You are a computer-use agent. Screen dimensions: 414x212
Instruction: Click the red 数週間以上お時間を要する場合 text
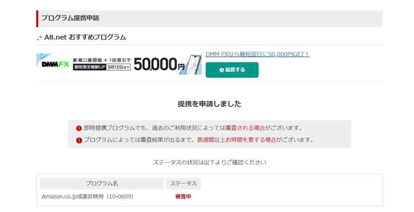[237, 140]
